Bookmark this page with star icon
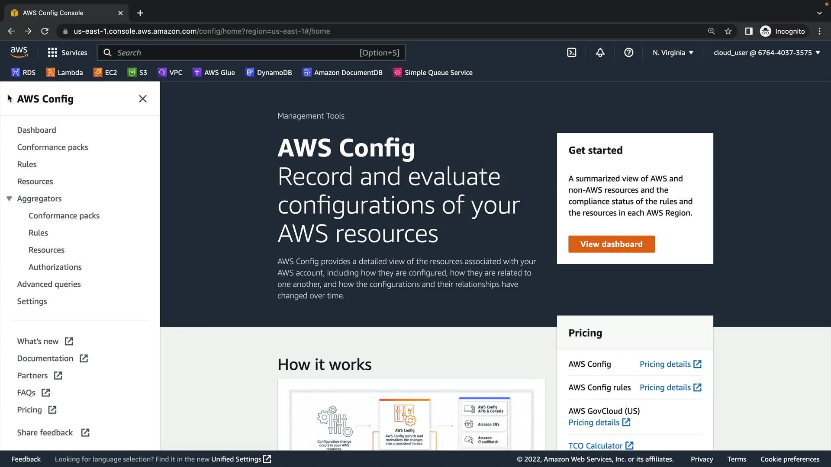Image resolution: width=831 pixels, height=467 pixels. 728,31
